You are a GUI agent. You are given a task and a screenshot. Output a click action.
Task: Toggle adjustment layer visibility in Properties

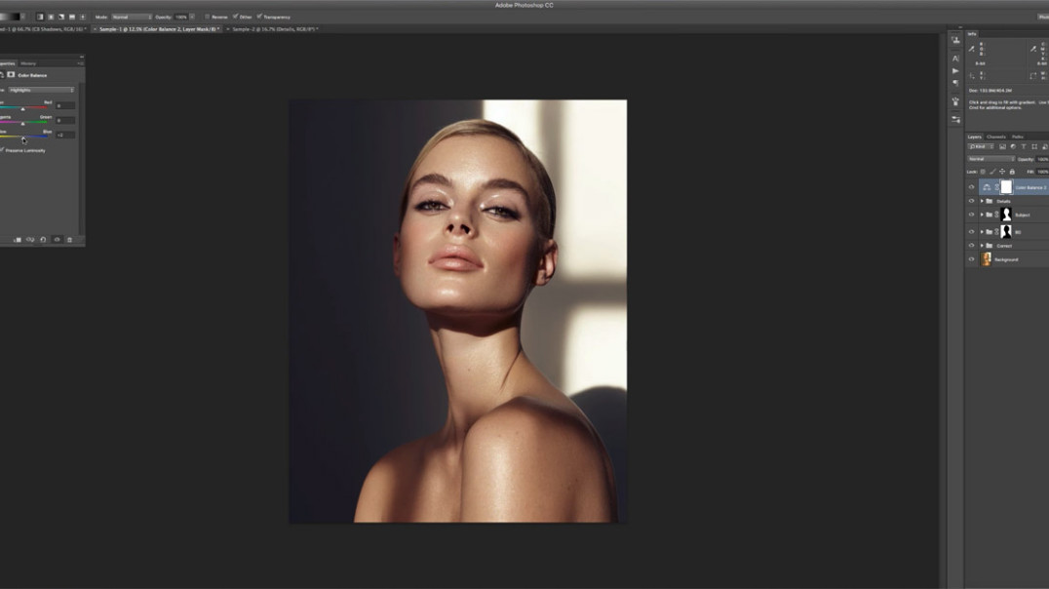(x=57, y=240)
